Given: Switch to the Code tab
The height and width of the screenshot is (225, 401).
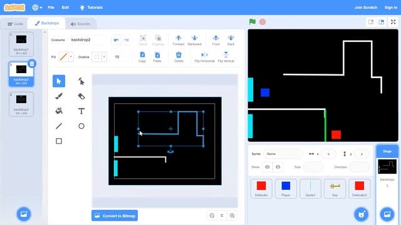Looking at the screenshot, I should point(15,24).
